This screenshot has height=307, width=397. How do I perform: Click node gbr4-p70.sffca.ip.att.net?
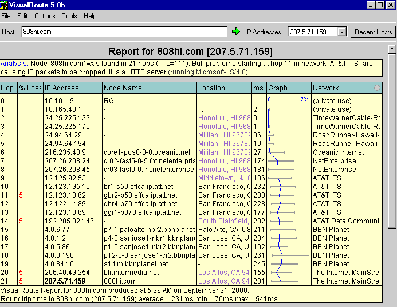coord(140,204)
